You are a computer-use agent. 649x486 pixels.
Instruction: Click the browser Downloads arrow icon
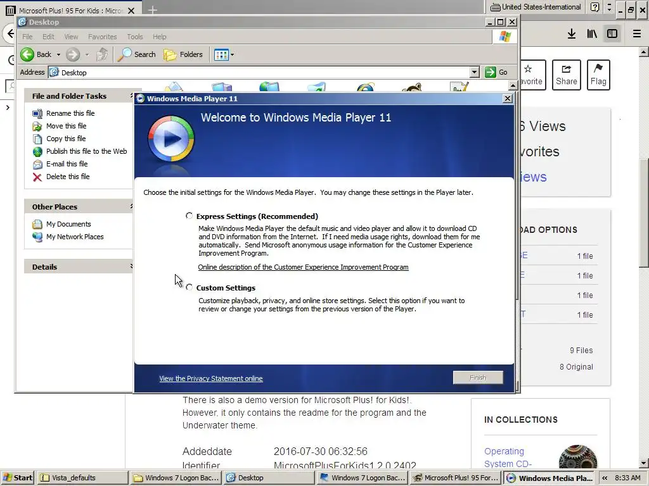click(x=572, y=34)
